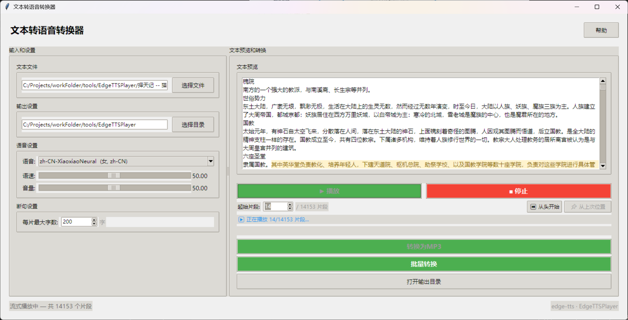Click 打开输出目录 button

423,282
